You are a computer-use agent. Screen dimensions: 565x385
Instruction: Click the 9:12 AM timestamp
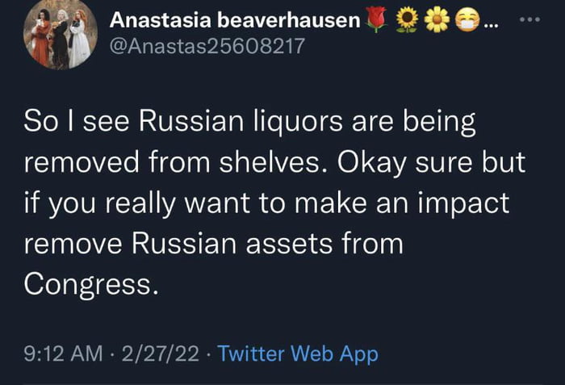pyautogui.click(x=63, y=353)
